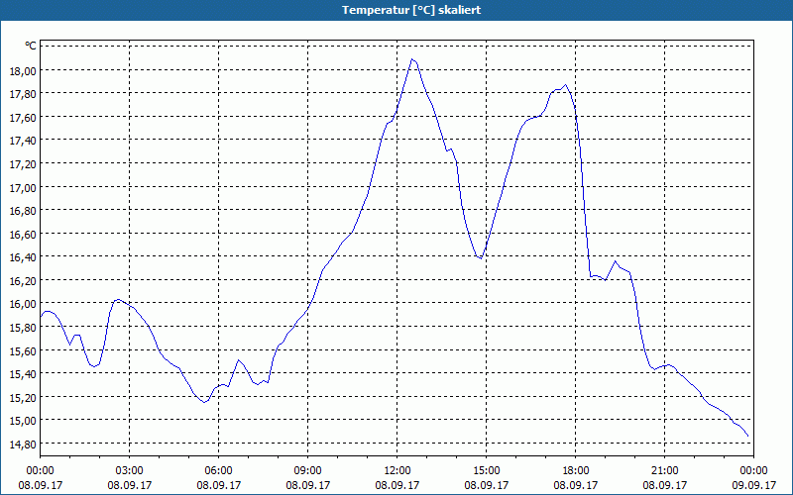Click the curve's second peak before 18:00
The height and width of the screenshot is (495, 793).
[x=565, y=85]
